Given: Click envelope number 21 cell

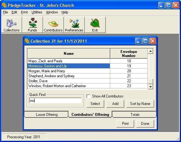Looking at the screenshot, I should (129, 76).
